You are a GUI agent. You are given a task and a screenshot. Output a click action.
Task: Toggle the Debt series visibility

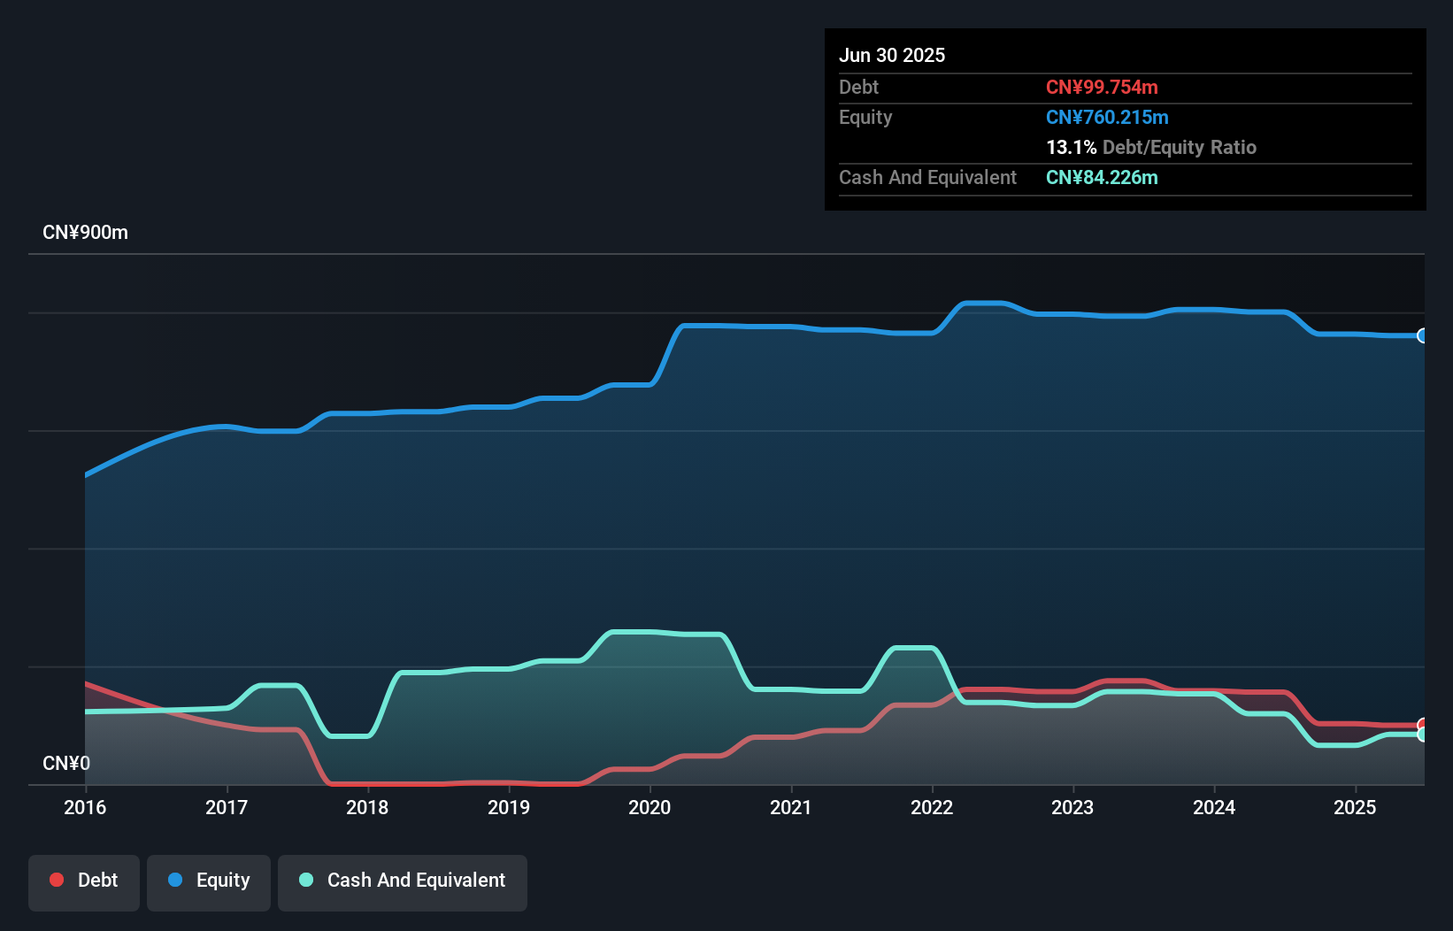(83, 882)
